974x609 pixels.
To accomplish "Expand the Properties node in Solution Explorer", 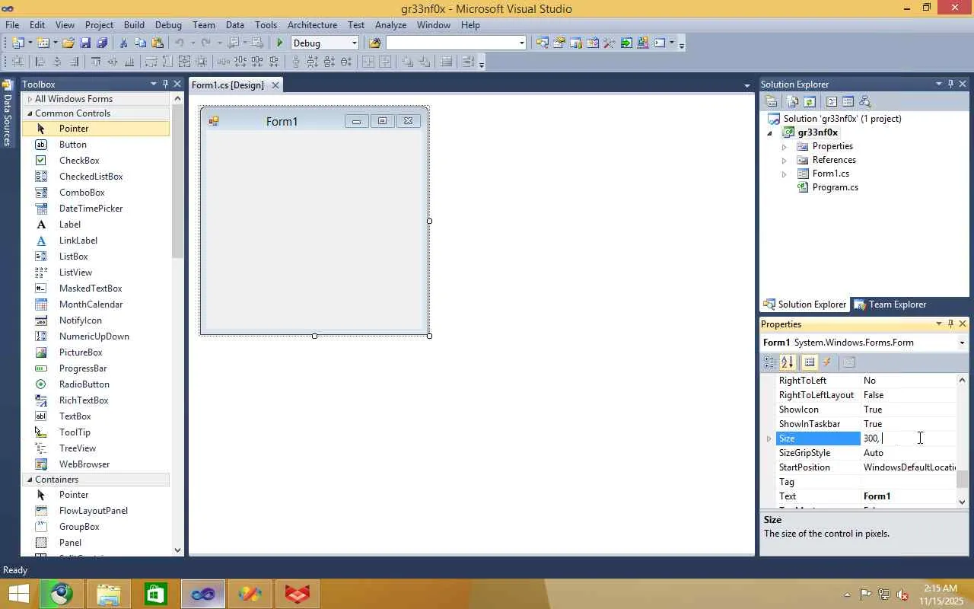I will tap(784, 146).
